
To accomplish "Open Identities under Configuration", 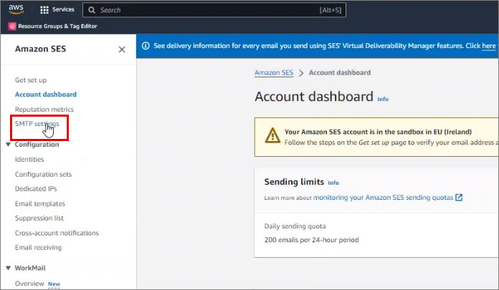I will (x=29, y=160).
